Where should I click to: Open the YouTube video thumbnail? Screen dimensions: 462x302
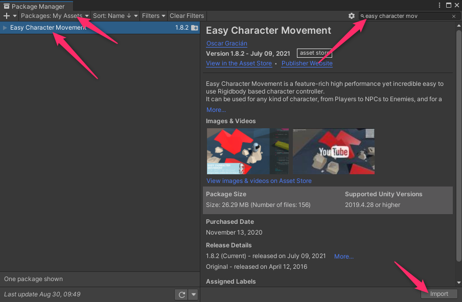[x=334, y=151]
